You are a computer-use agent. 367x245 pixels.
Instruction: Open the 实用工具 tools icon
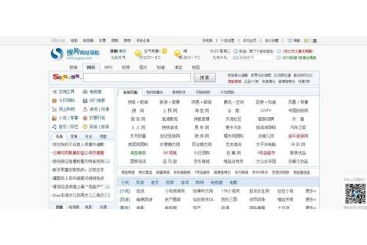click(x=54, y=92)
